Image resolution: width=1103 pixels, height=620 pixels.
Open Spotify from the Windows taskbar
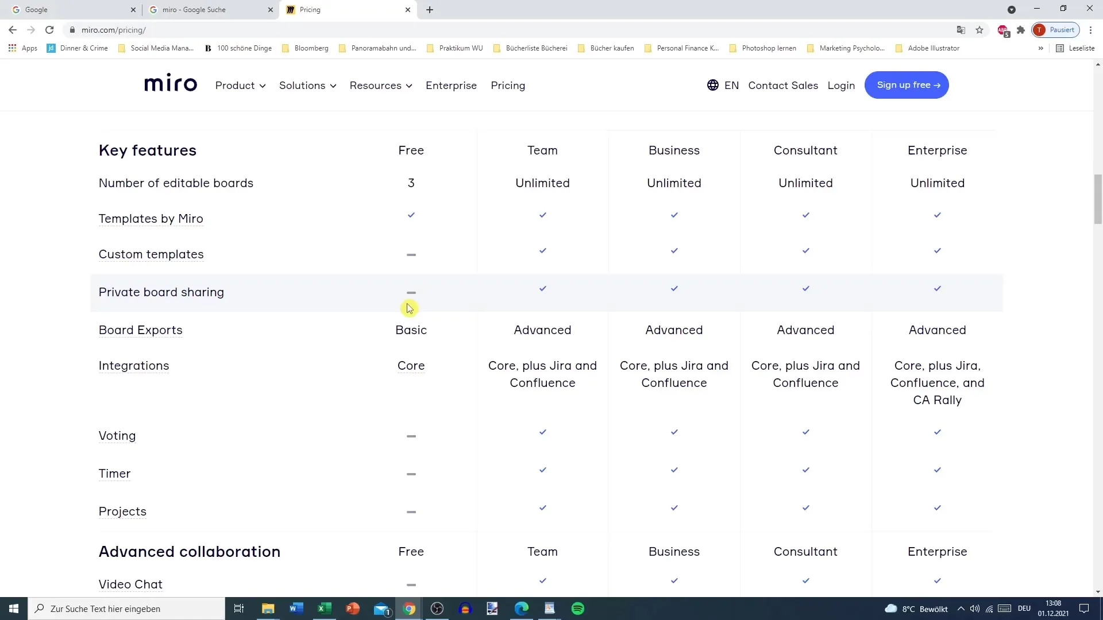tap(578, 609)
